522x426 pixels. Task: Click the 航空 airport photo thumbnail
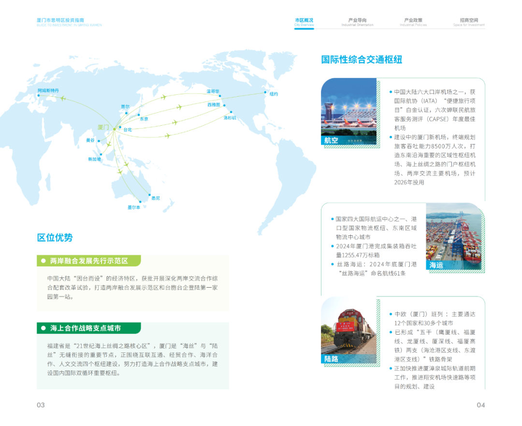point(348,111)
